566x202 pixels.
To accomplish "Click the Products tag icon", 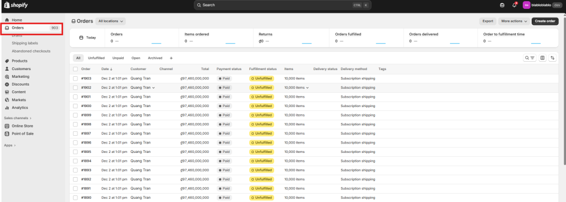I will coord(7,61).
